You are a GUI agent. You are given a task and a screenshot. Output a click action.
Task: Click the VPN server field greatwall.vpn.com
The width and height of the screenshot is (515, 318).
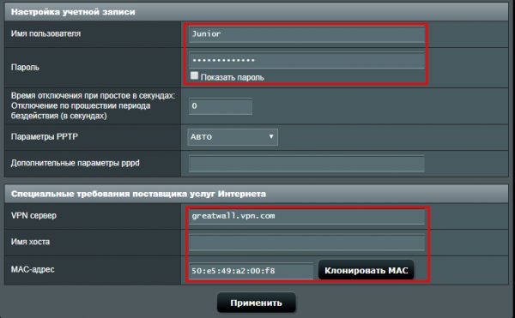coord(306,216)
